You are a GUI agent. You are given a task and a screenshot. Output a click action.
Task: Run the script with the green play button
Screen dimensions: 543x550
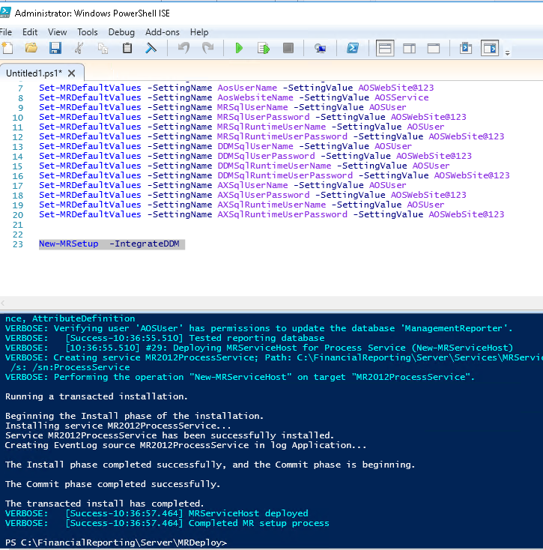point(239,49)
